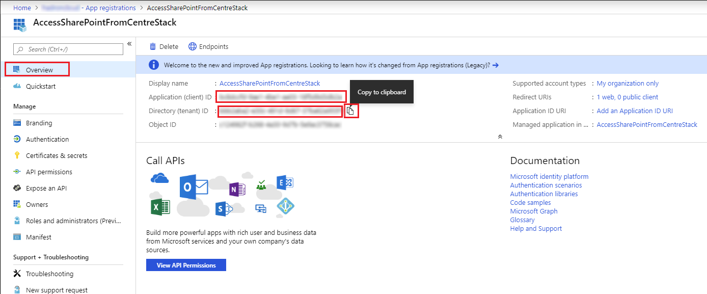
Task: Open the Authentication scenarios link
Action: pyautogui.click(x=546, y=185)
